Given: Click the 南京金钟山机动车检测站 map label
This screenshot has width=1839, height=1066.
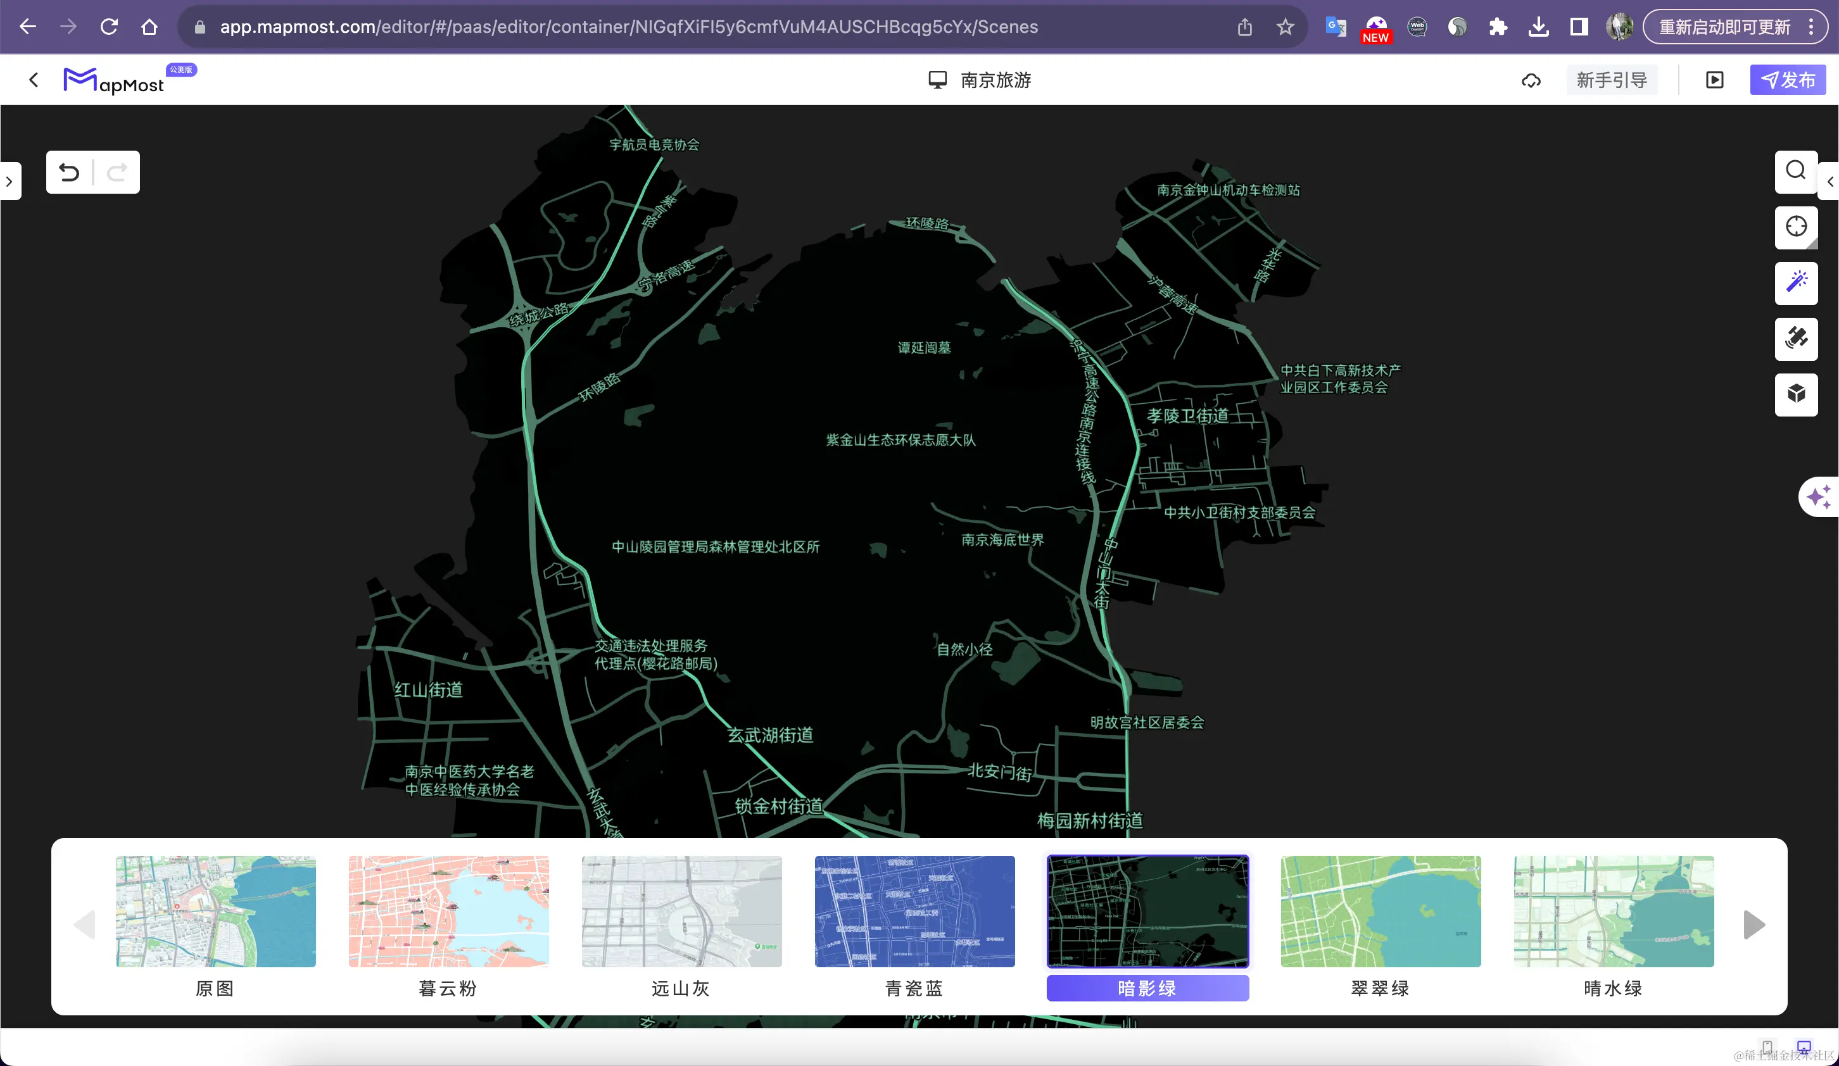Looking at the screenshot, I should point(1228,190).
